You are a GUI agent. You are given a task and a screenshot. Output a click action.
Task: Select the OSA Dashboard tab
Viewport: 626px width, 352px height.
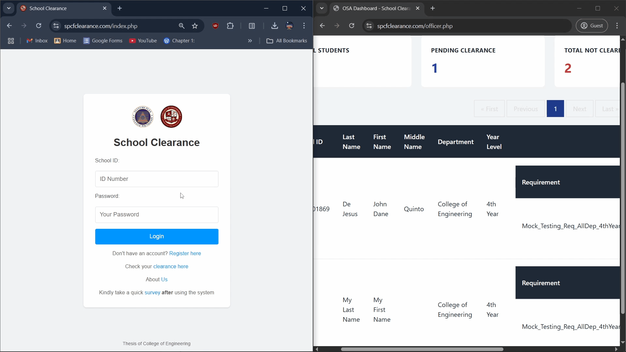(x=375, y=8)
